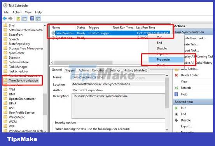
Task: Toggle the Show/Hide Console Tree icon
Action: coord(24,19)
